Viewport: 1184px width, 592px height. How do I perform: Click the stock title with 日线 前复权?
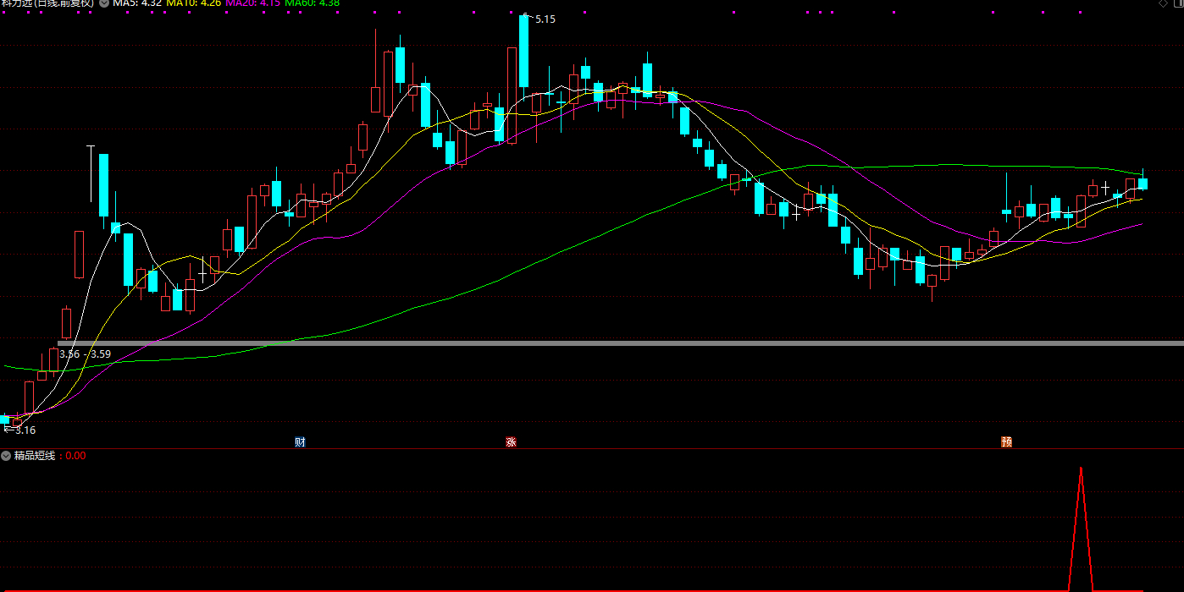[x=47, y=3]
